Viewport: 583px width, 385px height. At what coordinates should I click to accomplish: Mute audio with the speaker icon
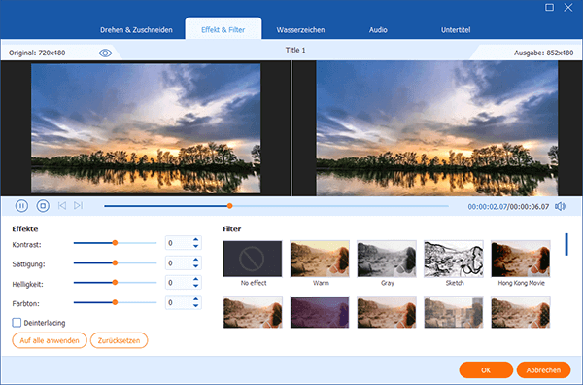coord(560,206)
